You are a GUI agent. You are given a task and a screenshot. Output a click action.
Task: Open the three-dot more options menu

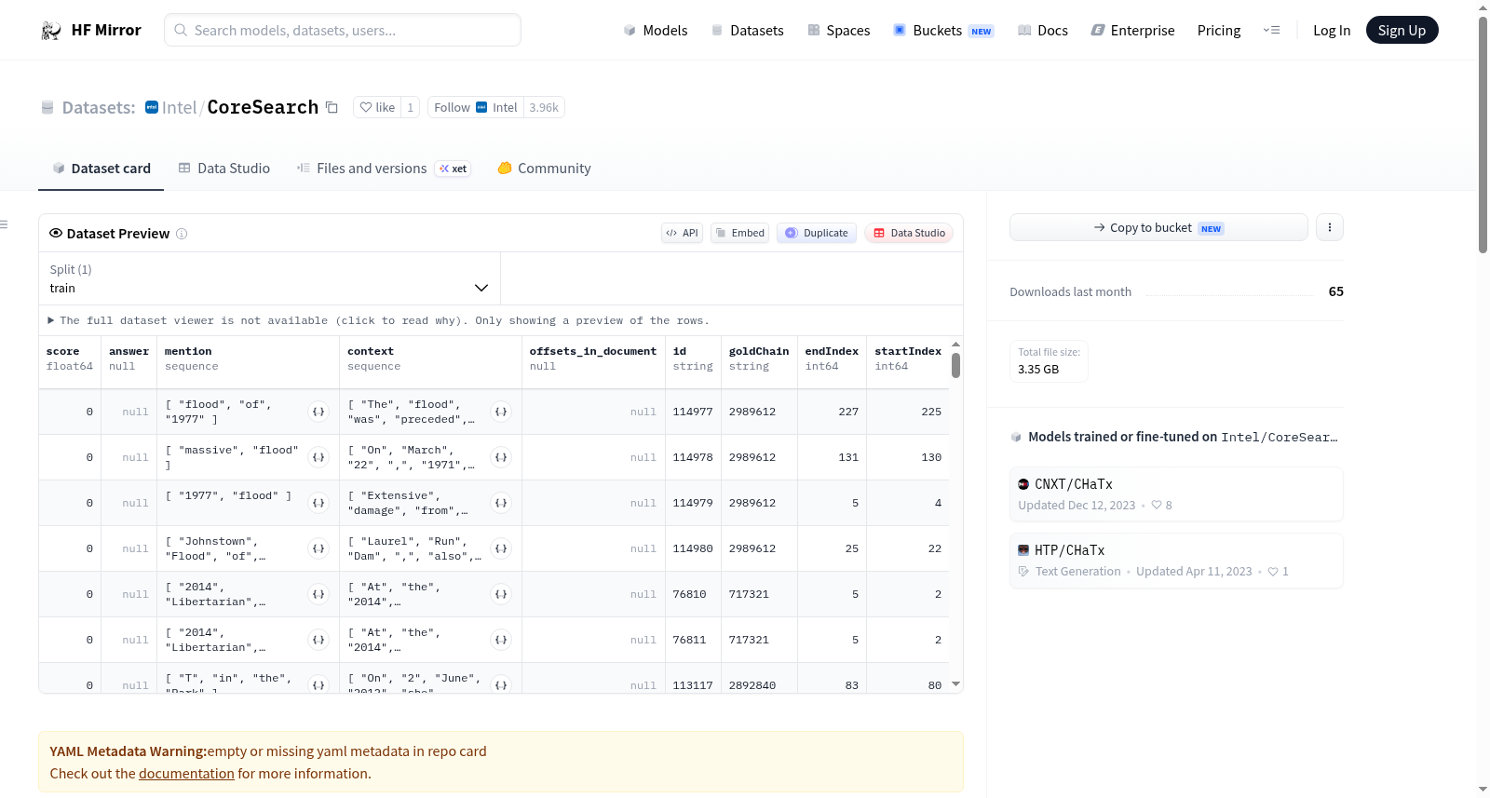1329,227
